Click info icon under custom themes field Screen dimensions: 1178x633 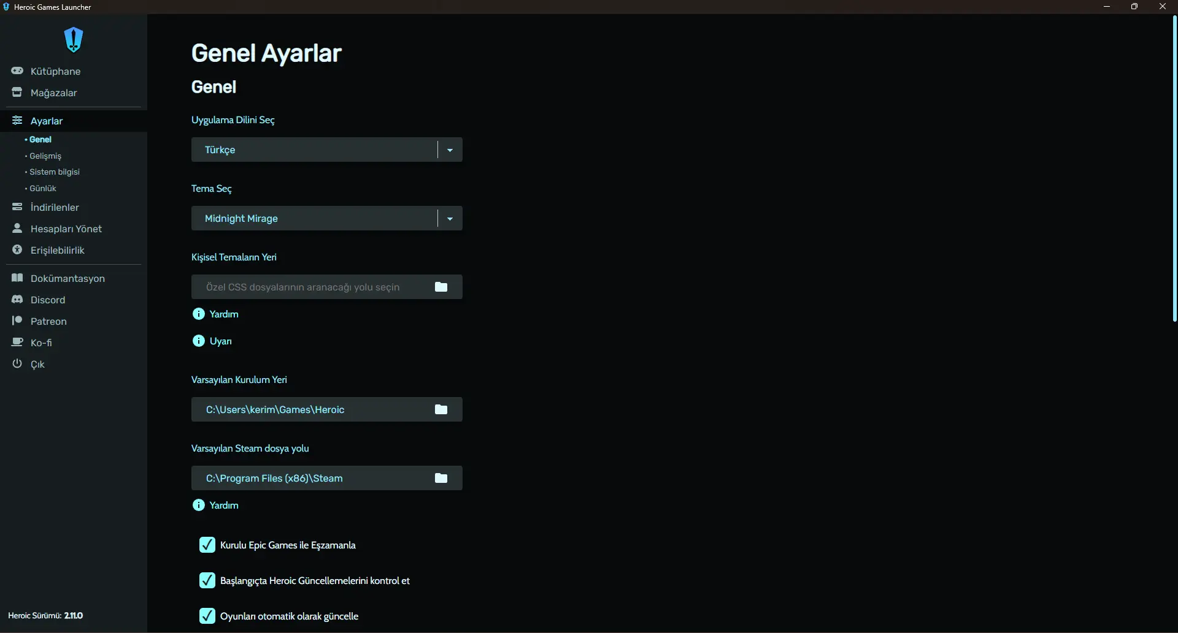[x=199, y=314]
